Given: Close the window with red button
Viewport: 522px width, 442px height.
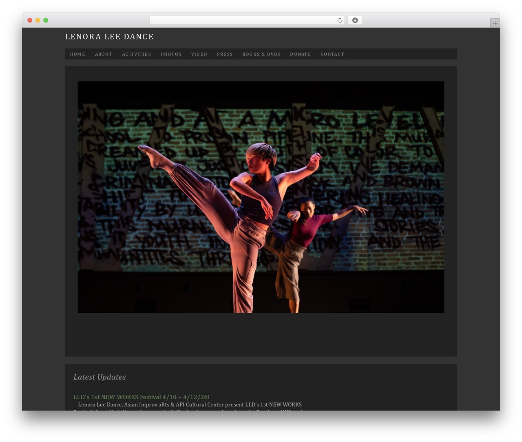Looking at the screenshot, I should coord(30,20).
